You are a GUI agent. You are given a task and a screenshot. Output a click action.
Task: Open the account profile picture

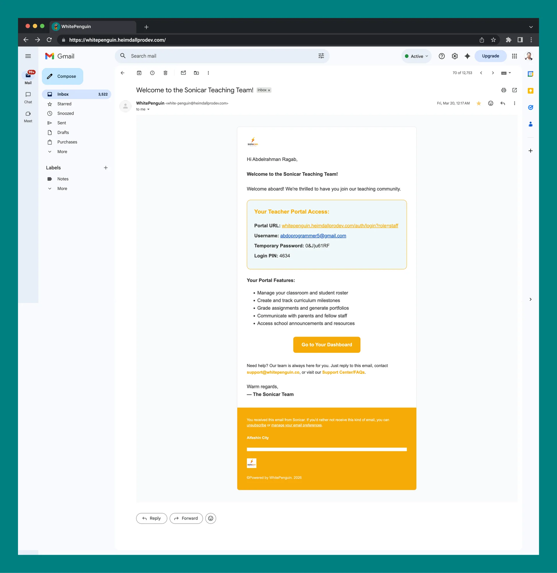click(529, 56)
